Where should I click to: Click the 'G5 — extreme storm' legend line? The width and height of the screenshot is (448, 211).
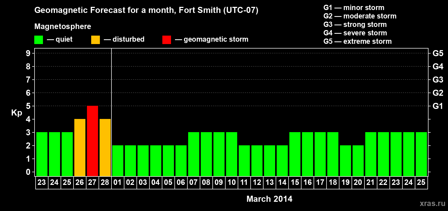click(x=358, y=41)
